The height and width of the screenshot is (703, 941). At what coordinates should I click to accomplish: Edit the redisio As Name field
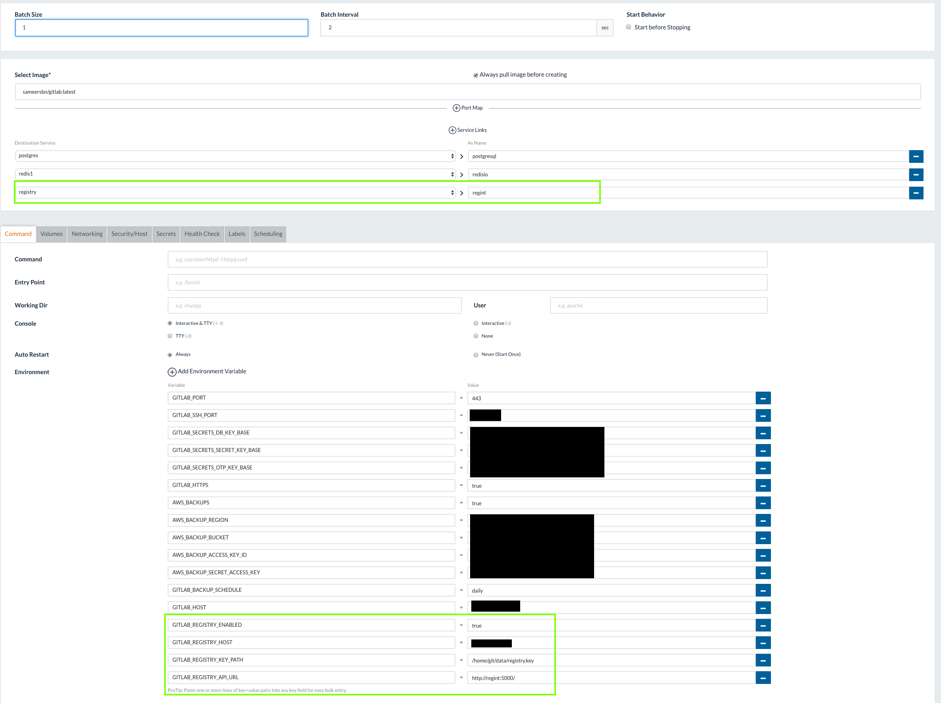coord(688,174)
